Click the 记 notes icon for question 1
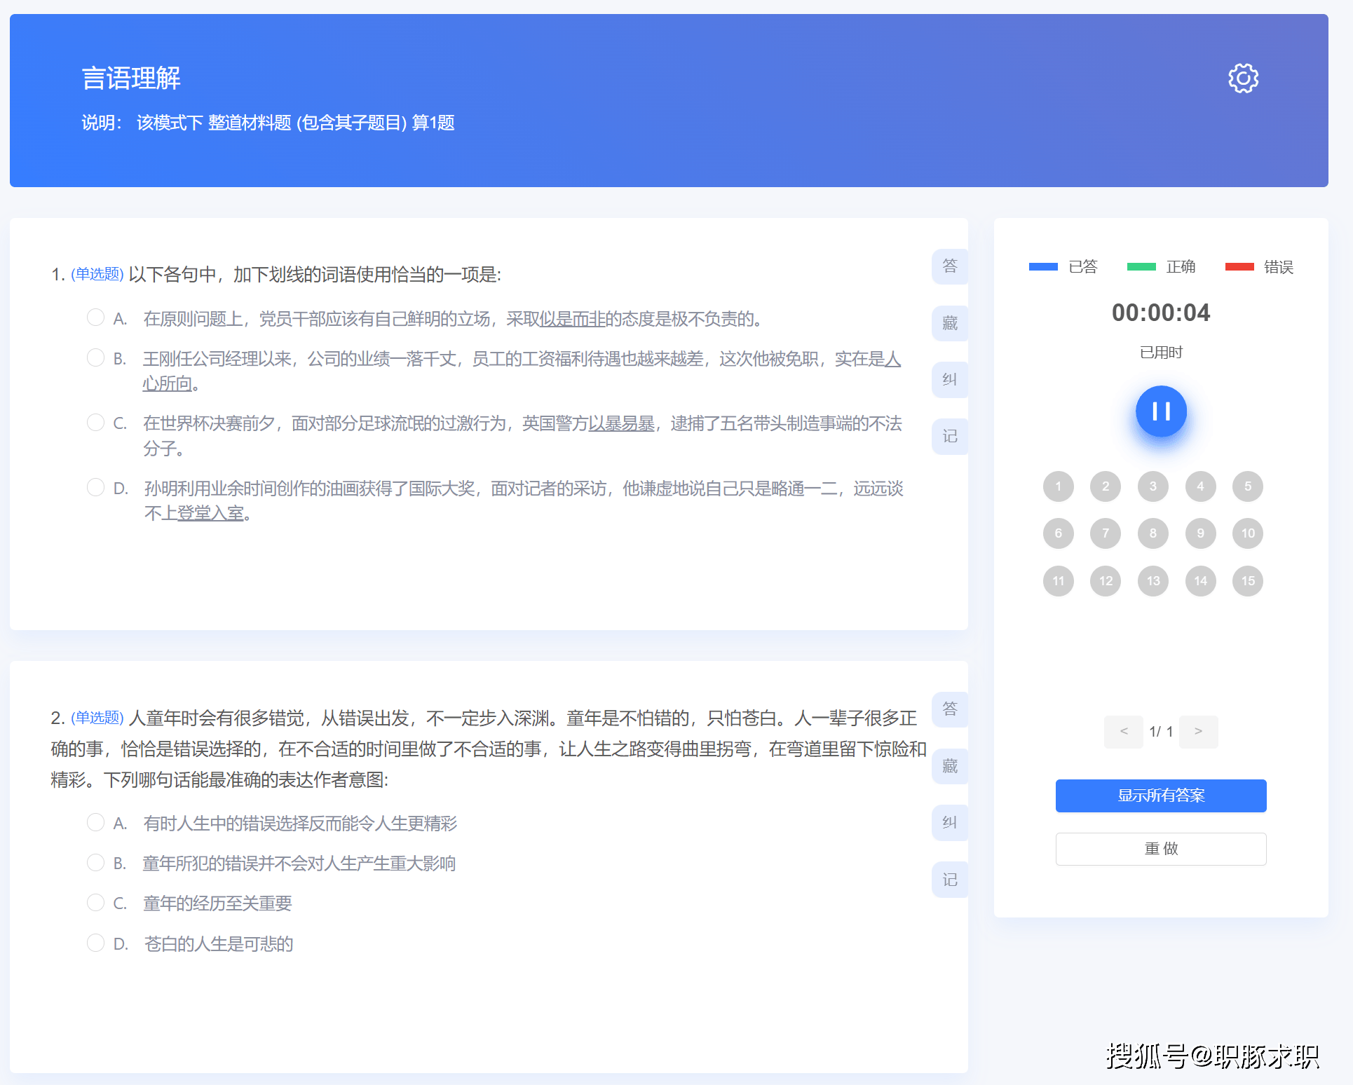This screenshot has height=1085, width=1353. (949, 437)
